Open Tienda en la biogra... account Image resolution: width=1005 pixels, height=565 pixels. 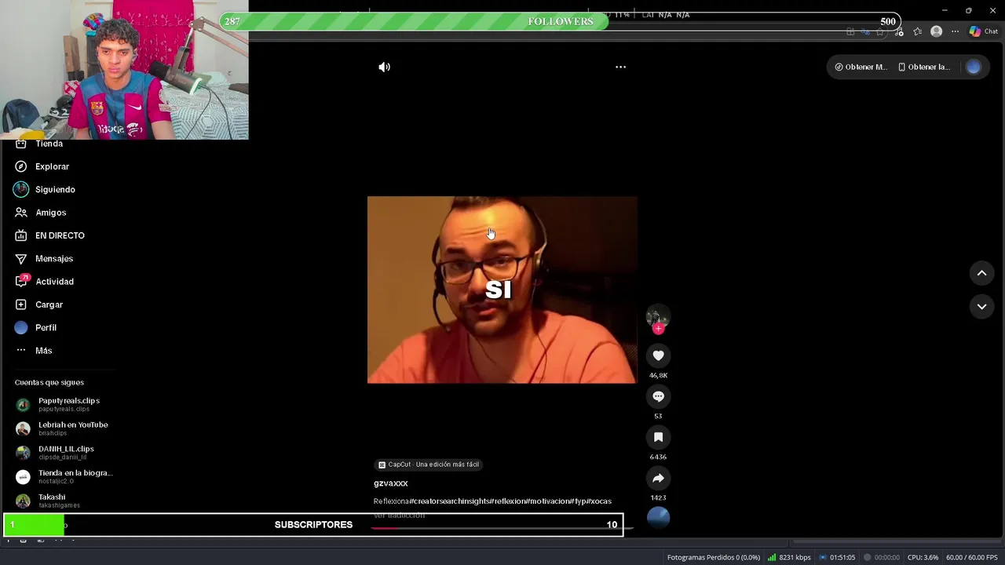[x=64, y=476]
